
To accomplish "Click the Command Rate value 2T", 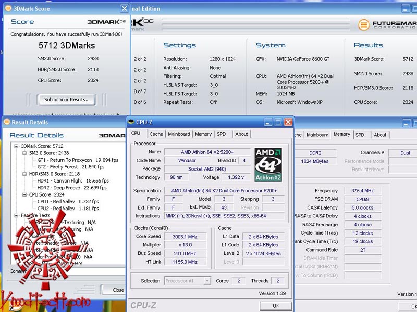I will pos(362,250).
